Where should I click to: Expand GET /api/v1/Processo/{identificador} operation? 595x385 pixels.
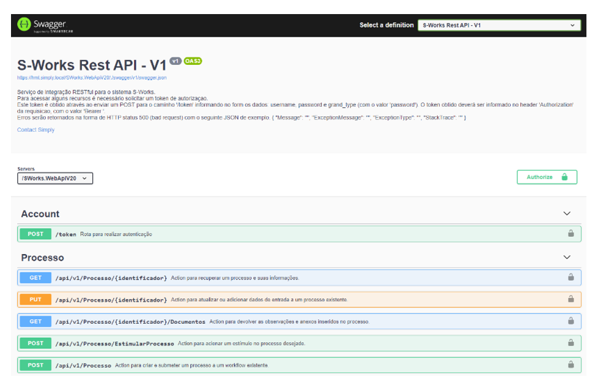[x=299, y=277]
